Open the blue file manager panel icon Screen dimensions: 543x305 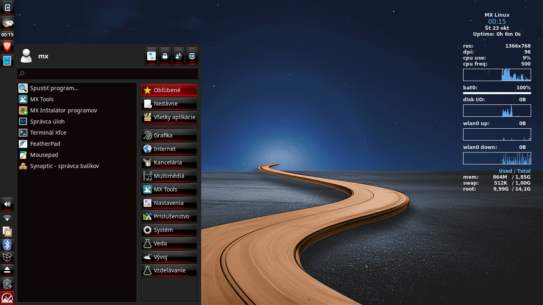[7, 61]
